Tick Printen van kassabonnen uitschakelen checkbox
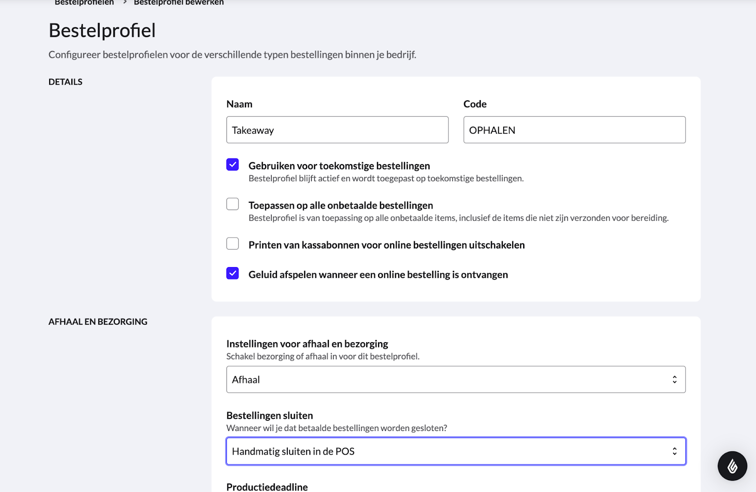 pos(232,243)
